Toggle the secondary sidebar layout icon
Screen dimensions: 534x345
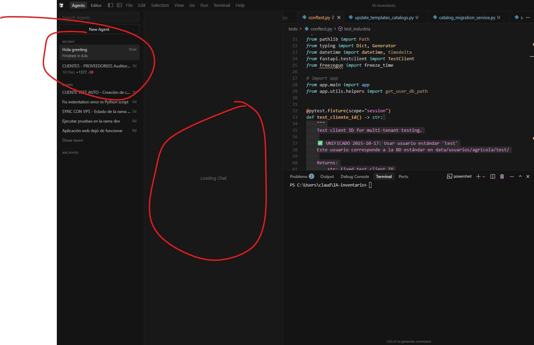pos(119,5)
